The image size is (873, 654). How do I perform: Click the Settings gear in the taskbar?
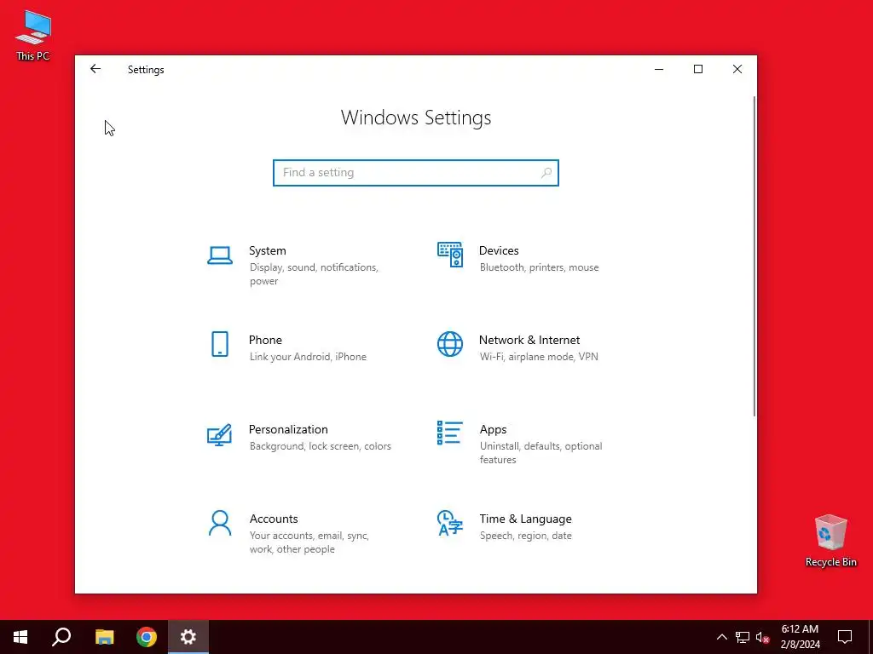(x=188, y=637)
